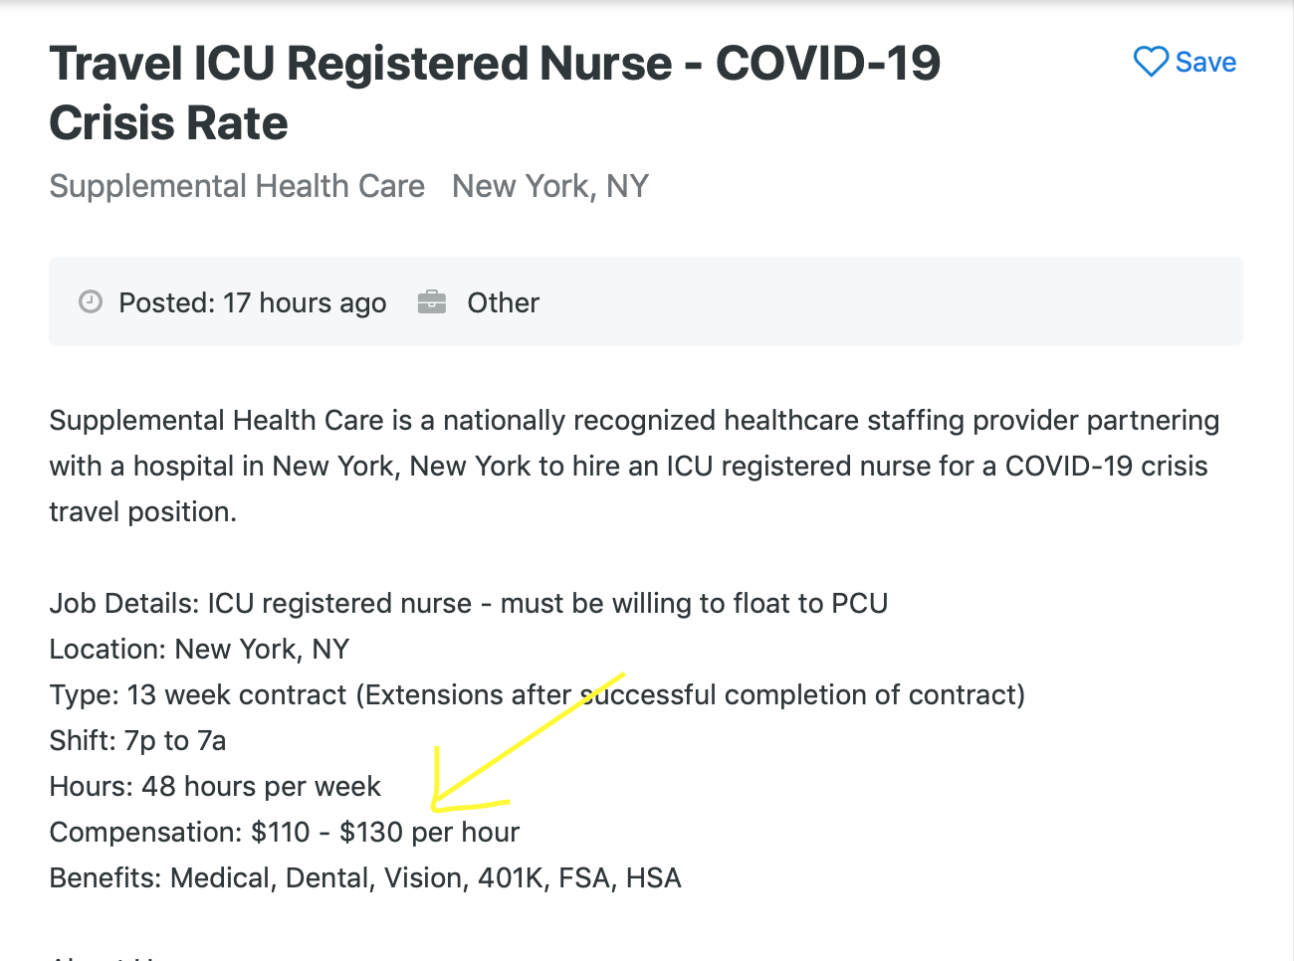Click the Save link text
Viewport: 1294px width, 961px height.
click(1205, 62)
